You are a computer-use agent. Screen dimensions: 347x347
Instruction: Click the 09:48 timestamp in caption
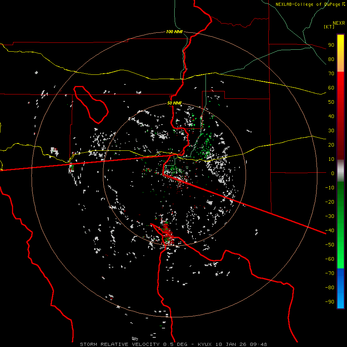[258, 344]
